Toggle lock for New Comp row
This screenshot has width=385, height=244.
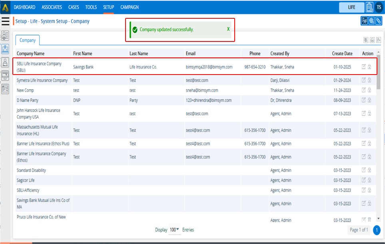point(369,90)
